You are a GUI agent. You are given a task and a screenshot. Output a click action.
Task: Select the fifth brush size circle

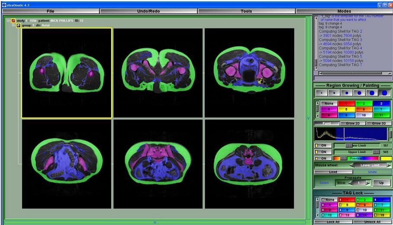(x=372, y=93)
